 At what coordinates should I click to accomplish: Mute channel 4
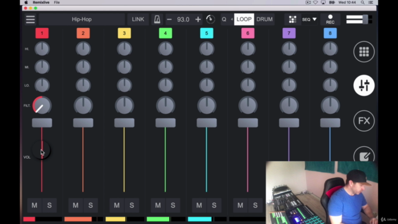157,205
